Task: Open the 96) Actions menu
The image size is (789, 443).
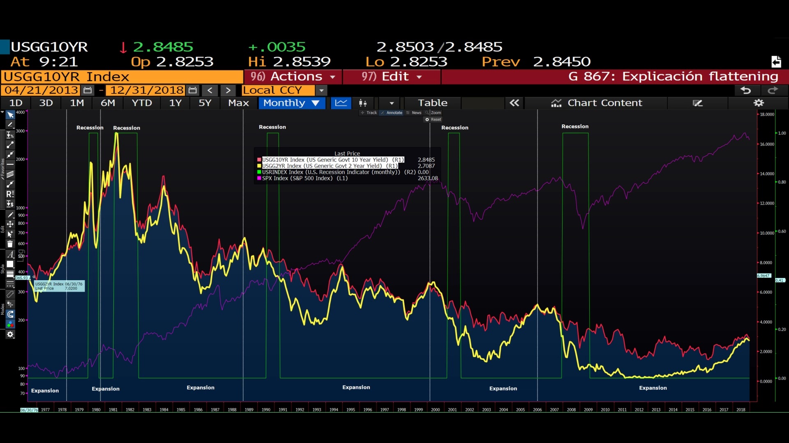Action: pos(293,77)
